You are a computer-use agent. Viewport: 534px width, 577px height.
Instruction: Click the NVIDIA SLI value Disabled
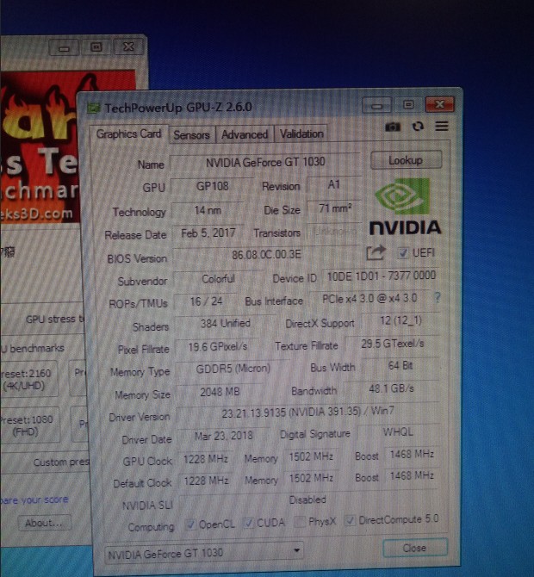[307, 499]
